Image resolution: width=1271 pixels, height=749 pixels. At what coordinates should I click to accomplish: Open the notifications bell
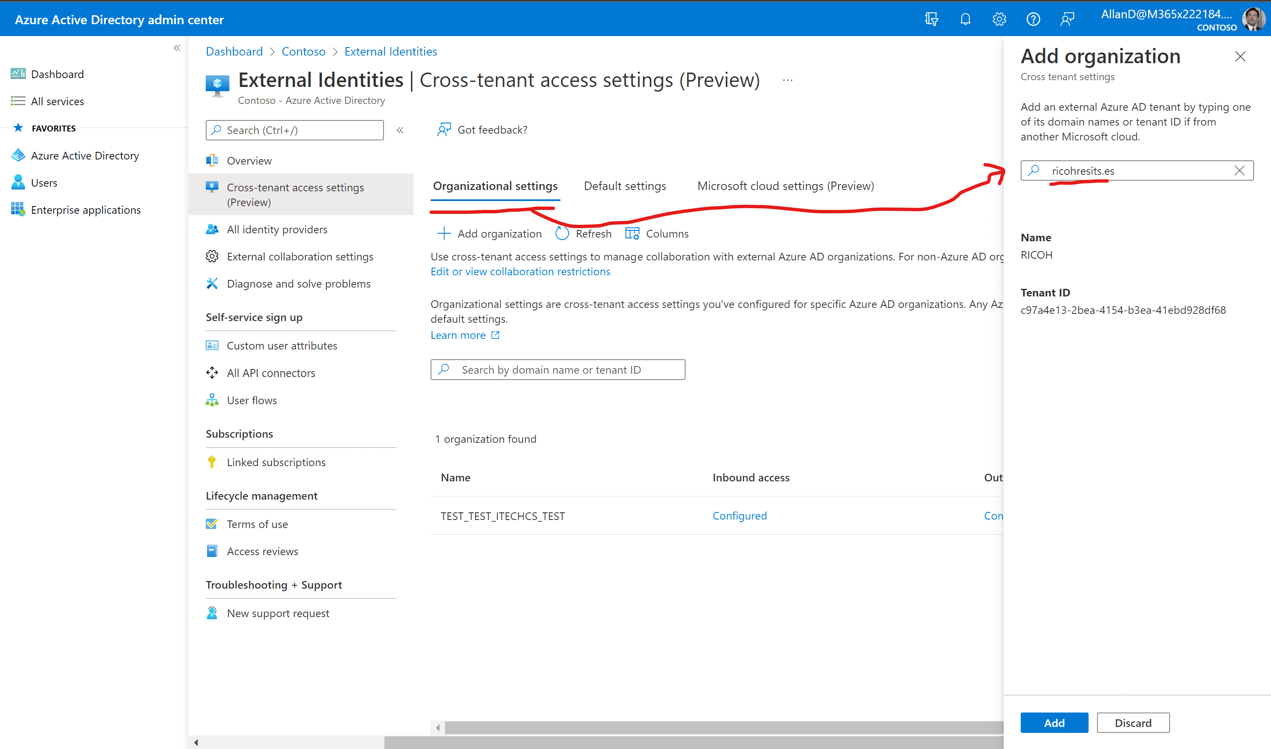[x=965, y=19]
